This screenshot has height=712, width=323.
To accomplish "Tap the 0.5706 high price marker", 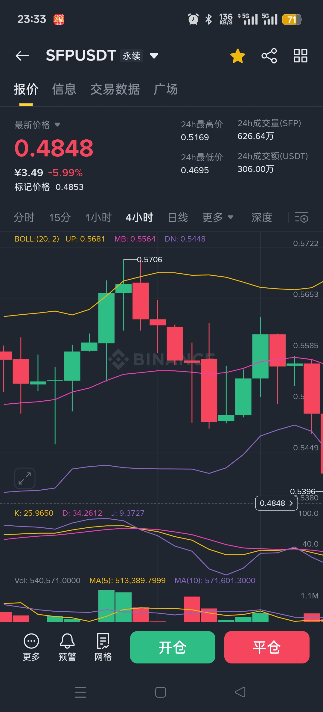I will pos(150,260).
